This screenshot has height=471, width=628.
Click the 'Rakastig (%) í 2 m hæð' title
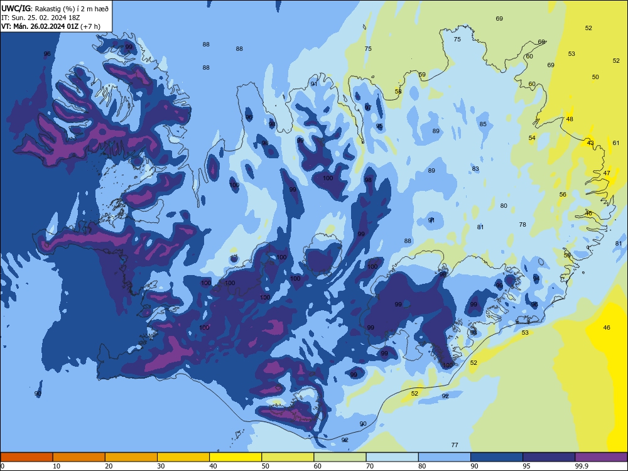tap(72, 8)
